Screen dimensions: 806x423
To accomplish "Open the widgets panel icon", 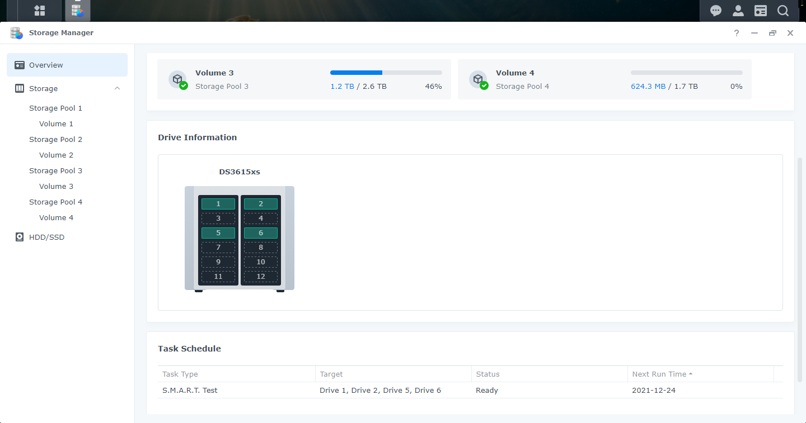I will coord(760,11).
